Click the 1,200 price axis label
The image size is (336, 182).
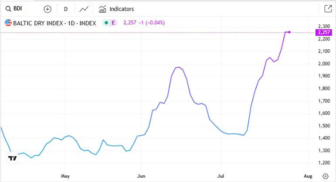point(324,163)
